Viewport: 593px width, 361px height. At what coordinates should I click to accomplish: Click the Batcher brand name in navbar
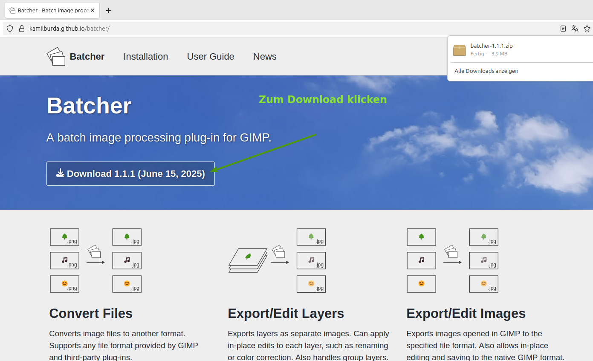87,57
